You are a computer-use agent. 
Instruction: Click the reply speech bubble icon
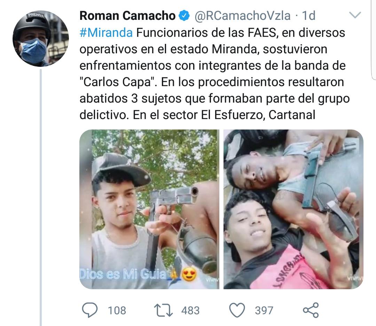point(90,310)
